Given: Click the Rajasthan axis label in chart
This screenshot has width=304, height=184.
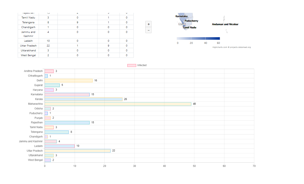Looking at the screenshot, I should point(37,122).
